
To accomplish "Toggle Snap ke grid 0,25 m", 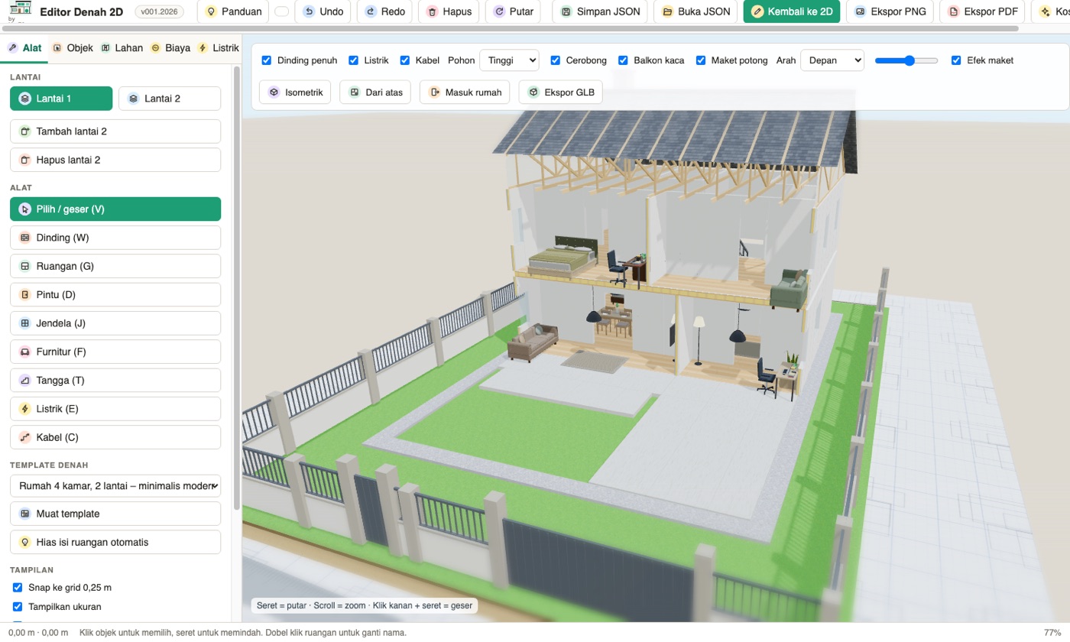I will click(x=18, y=588).
